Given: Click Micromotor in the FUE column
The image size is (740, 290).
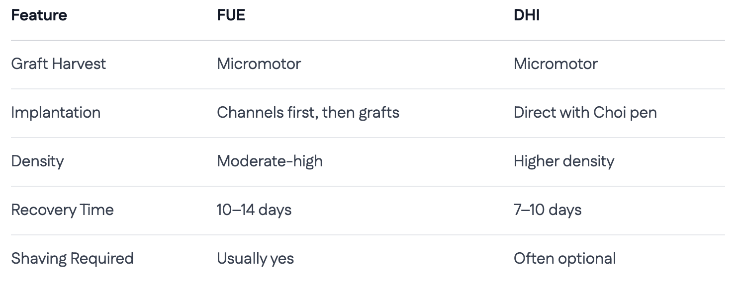Looking at the screenshot, I should coord(259,64).
